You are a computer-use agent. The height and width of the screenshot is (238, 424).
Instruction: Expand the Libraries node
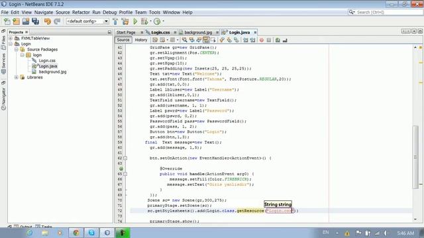tap(17, 77)
